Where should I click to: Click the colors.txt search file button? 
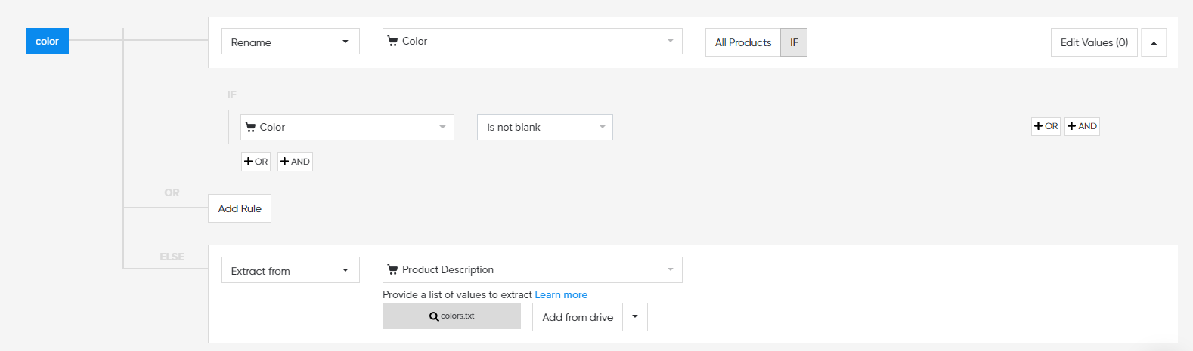click(451, 316)
